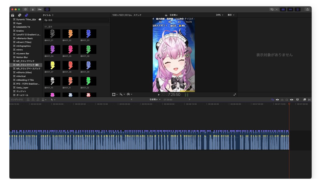Open the enhancement magic wand menu
The image size is (321, 191).
[x=122, y=94]
